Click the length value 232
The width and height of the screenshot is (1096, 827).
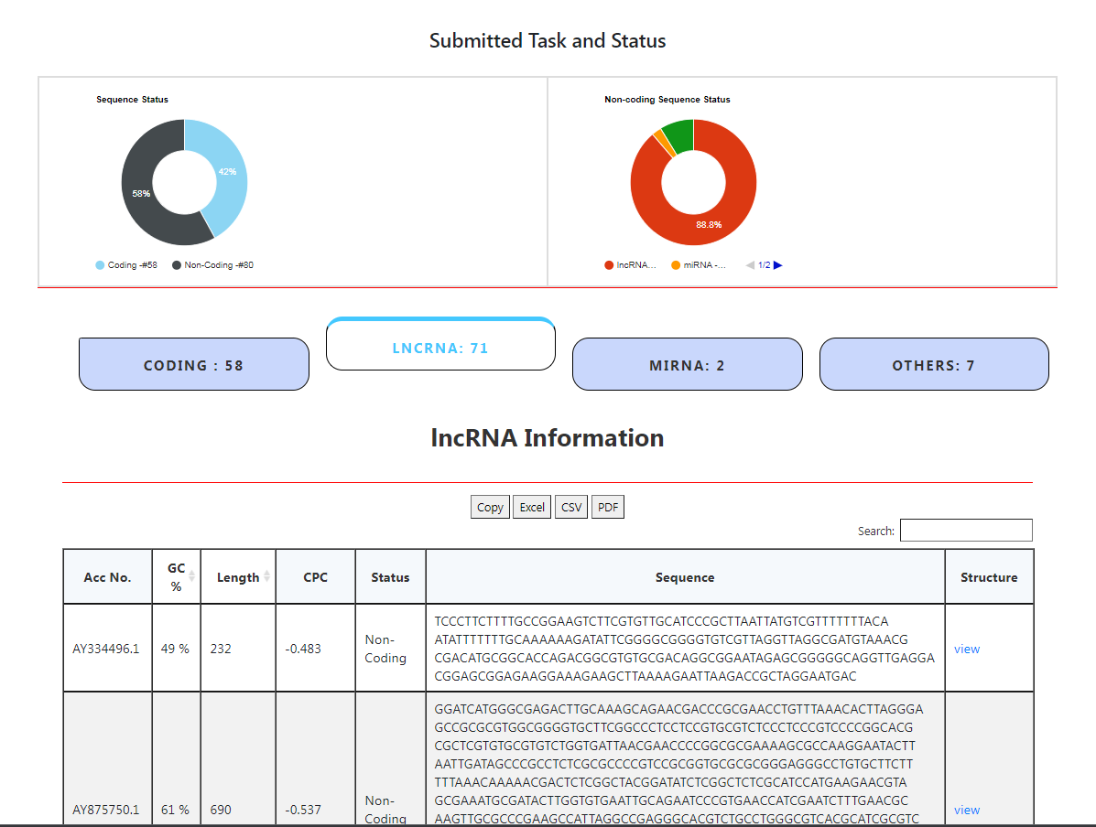click(x=221, y=649)
